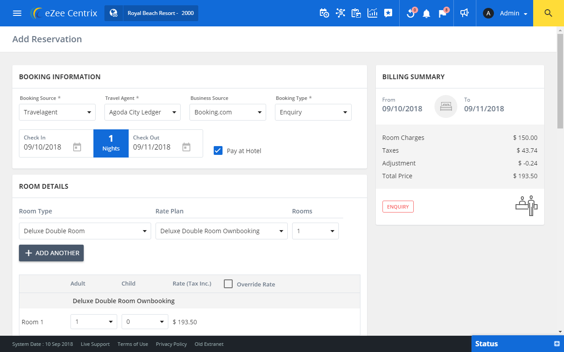The image size is (564, 352).
Task: Open the Booking Source dropdown
Action: [x=57, y=112]
